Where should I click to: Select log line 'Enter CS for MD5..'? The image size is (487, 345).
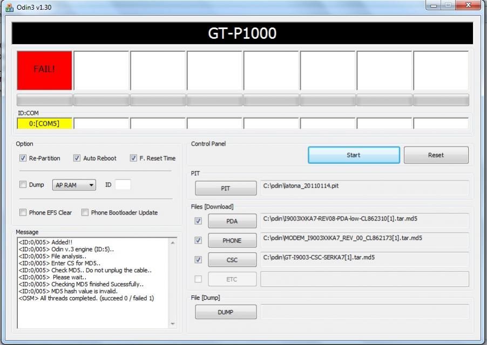(59, 263)
